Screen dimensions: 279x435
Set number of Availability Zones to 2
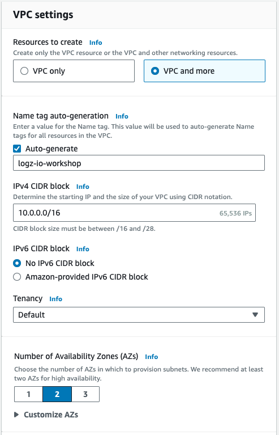(x=57, y=394)
